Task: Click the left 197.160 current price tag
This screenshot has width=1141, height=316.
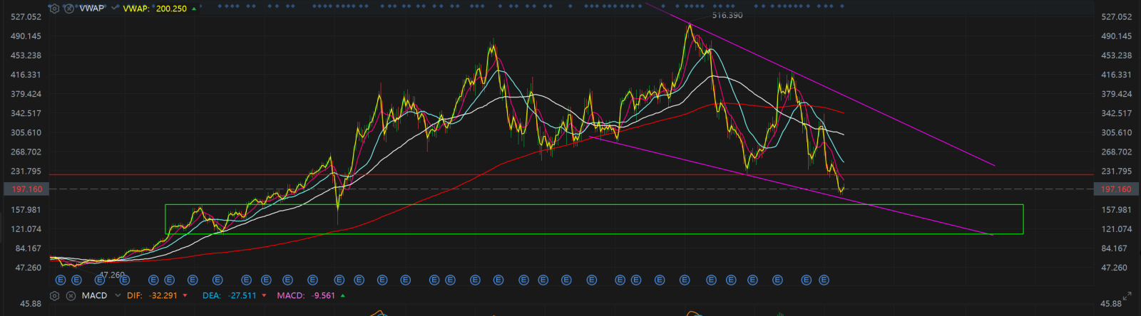Action: click(24, 189)
